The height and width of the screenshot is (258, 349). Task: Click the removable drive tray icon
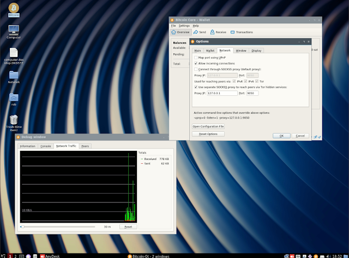[322, 256]
